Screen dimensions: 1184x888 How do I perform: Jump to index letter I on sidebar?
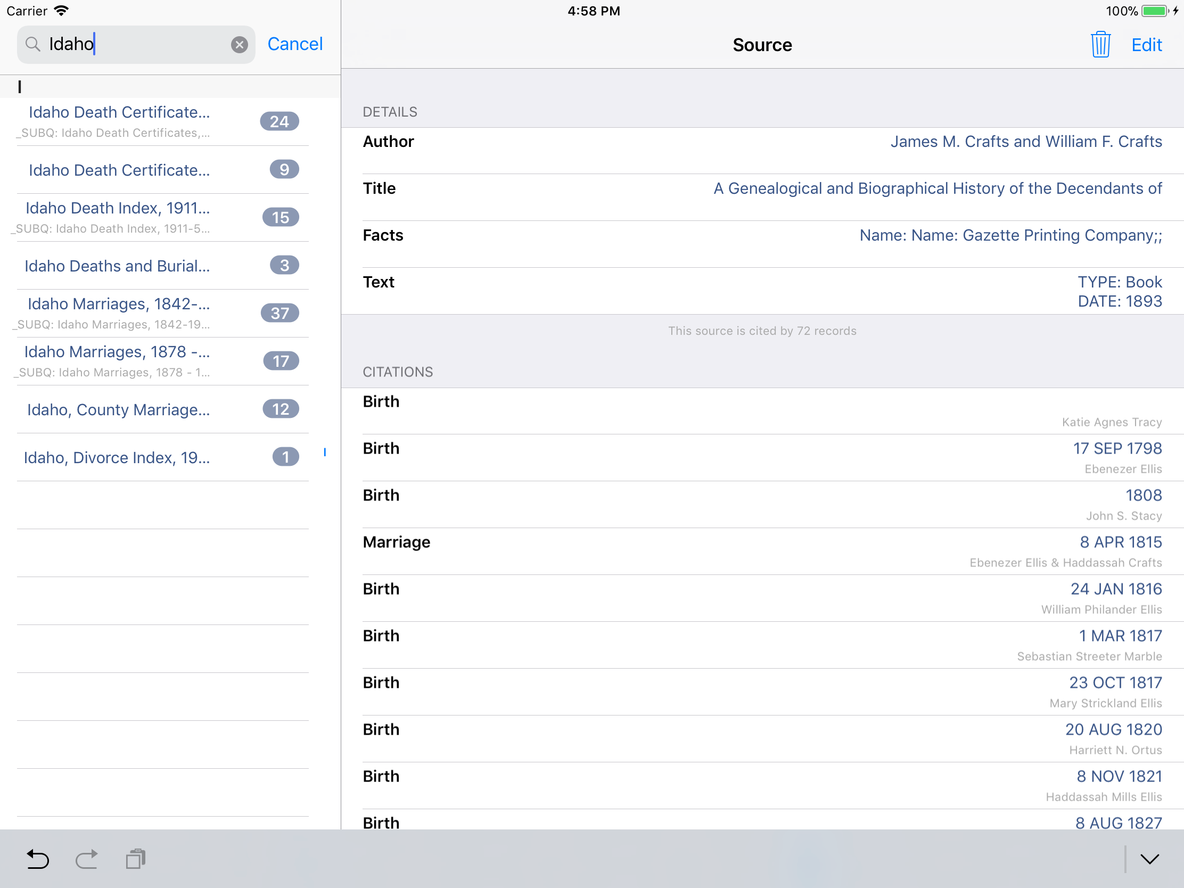click(325, 453)
